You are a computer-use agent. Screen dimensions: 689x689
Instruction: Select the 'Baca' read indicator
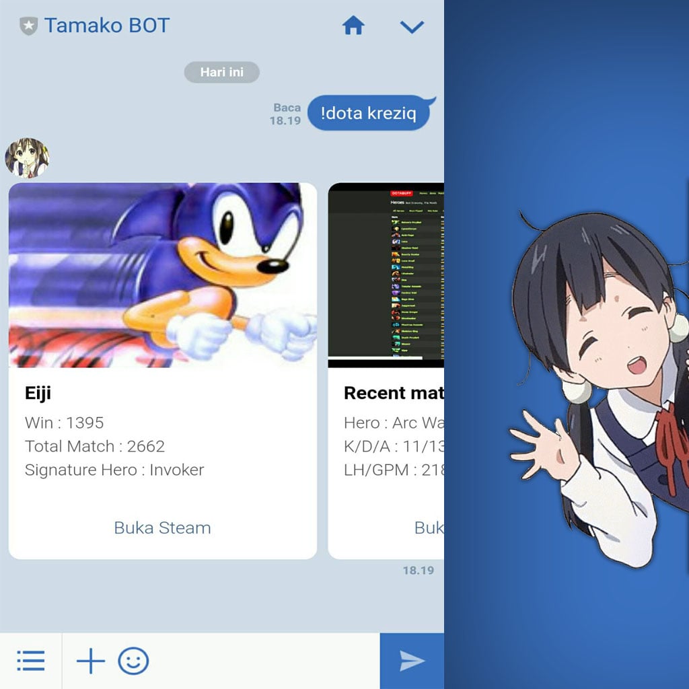point(287,107)
